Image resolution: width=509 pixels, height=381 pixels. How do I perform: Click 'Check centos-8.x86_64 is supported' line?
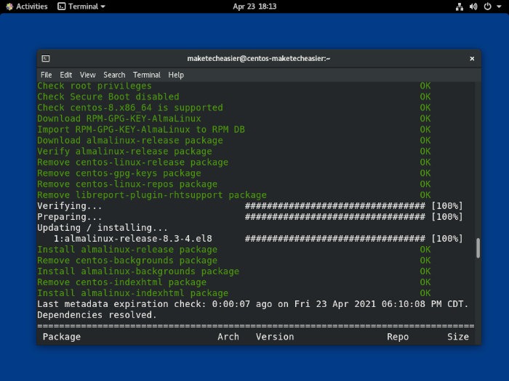click(x=130, y=108)
